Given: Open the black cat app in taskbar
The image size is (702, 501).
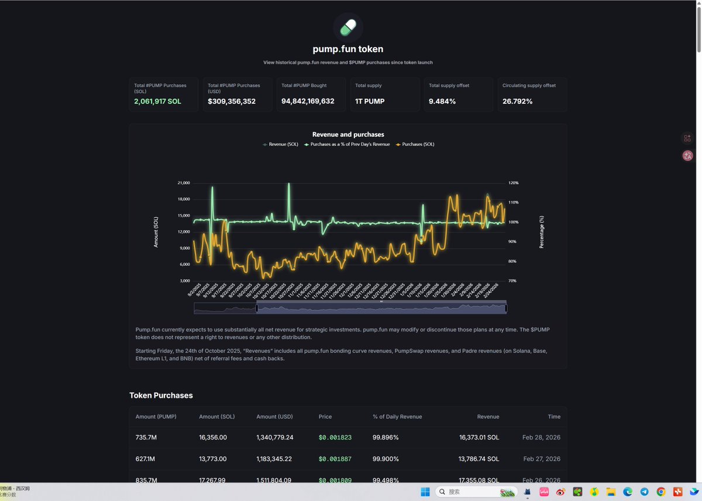Looking at the screenshot, I should (527, 492).
